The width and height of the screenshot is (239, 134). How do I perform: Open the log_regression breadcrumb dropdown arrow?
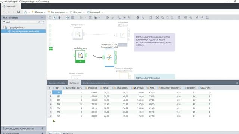click(67, 12)
